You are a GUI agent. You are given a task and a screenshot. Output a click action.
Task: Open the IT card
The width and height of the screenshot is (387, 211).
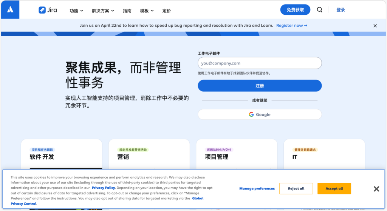[x=324, y=154]
